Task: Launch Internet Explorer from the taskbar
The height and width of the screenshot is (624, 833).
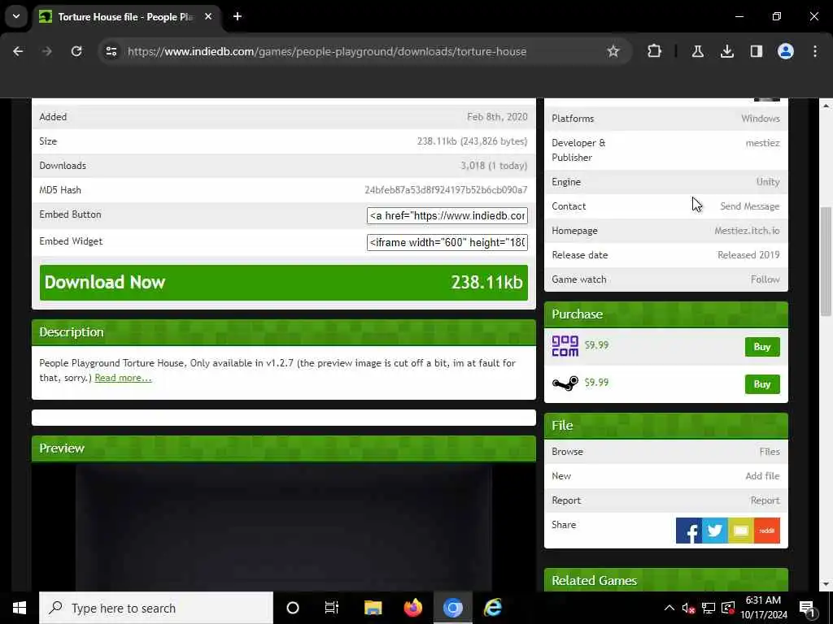Action: click(x=493, y=608)
